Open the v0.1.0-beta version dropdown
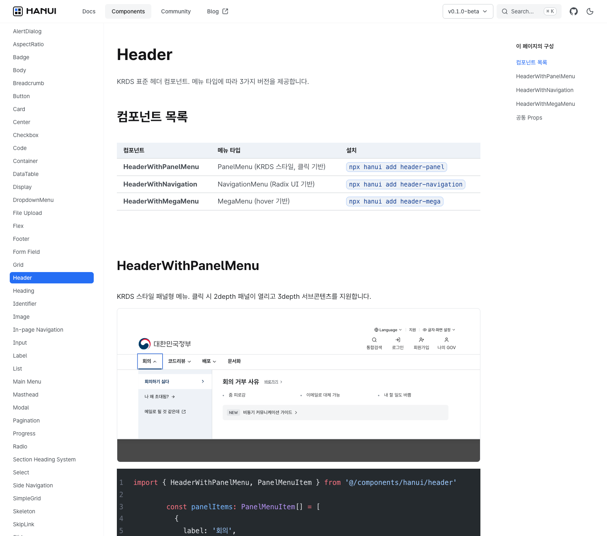This screenshot has height=536, width=607. tap(467, 11)
